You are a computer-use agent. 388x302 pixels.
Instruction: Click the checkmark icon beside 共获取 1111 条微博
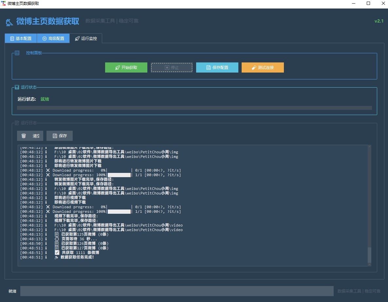[x=57, y=252]
